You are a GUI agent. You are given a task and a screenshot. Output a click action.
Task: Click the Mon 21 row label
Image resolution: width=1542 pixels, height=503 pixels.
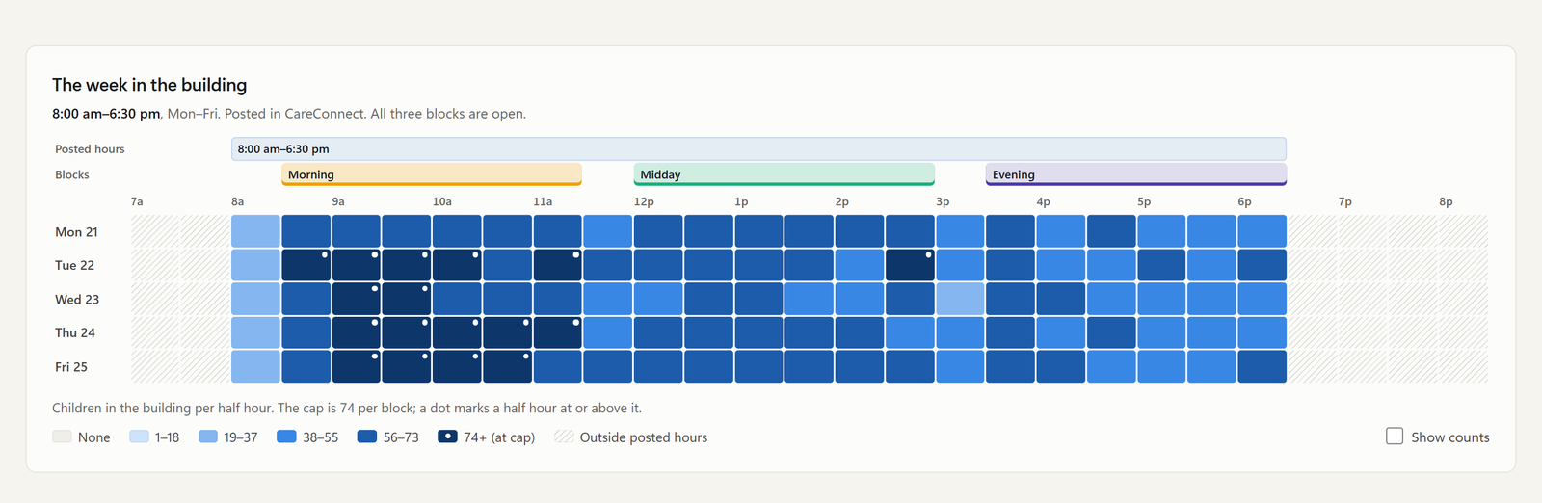coord(76,232)
